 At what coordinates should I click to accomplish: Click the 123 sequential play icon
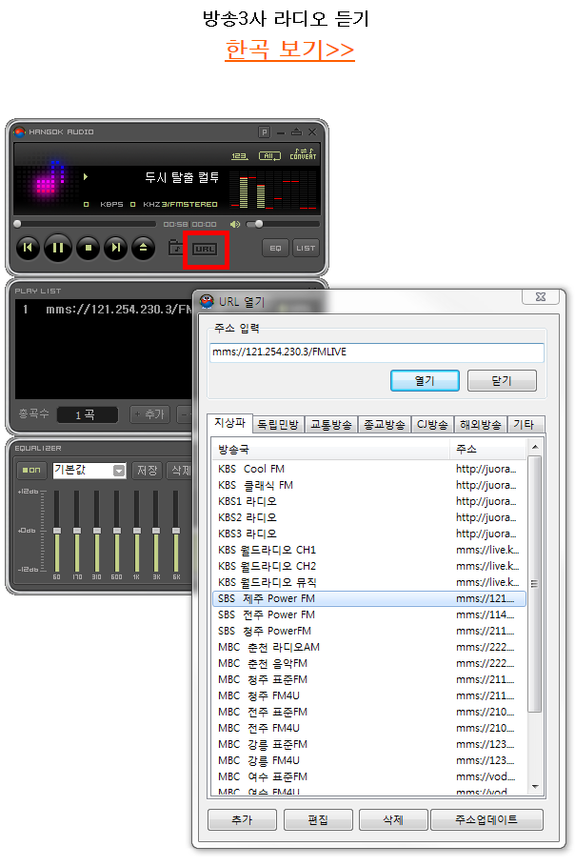tap(240, 156)
